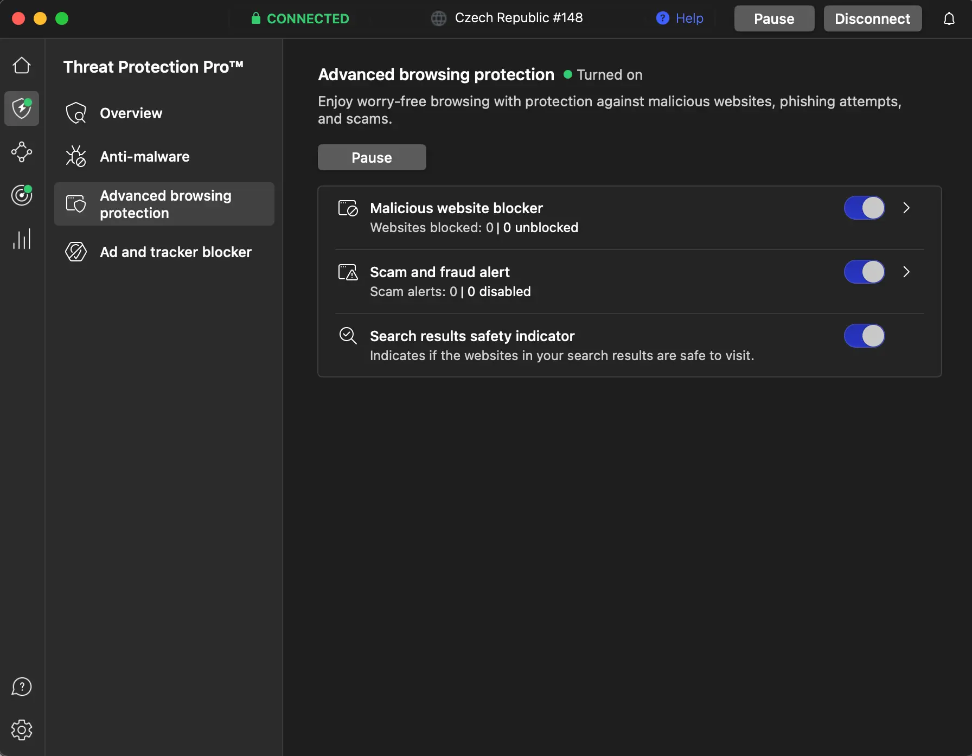Expand Scam and fraud alert chevron
This screenshot has height=756, width=972.
pyautogui.click(x=906, y=272)
